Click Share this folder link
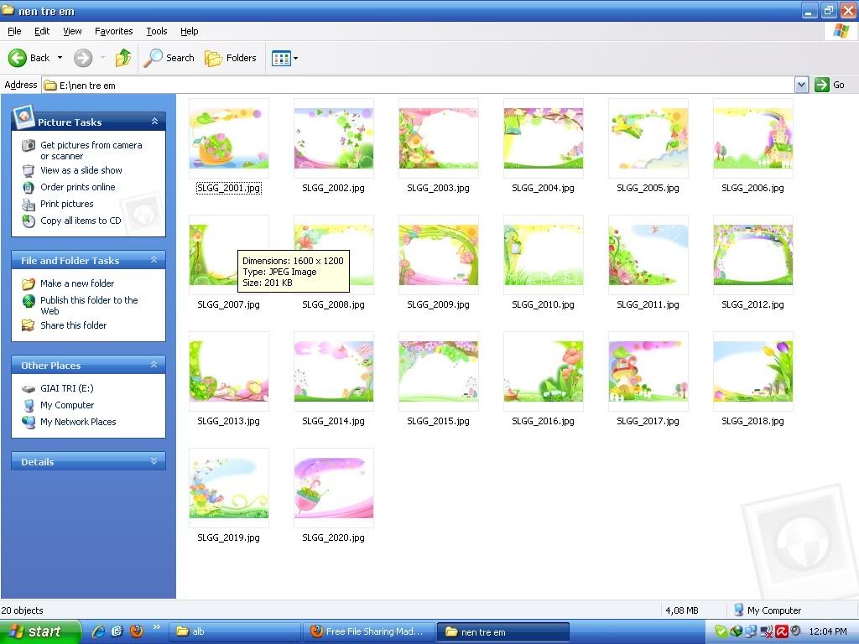 click(74, 325)
